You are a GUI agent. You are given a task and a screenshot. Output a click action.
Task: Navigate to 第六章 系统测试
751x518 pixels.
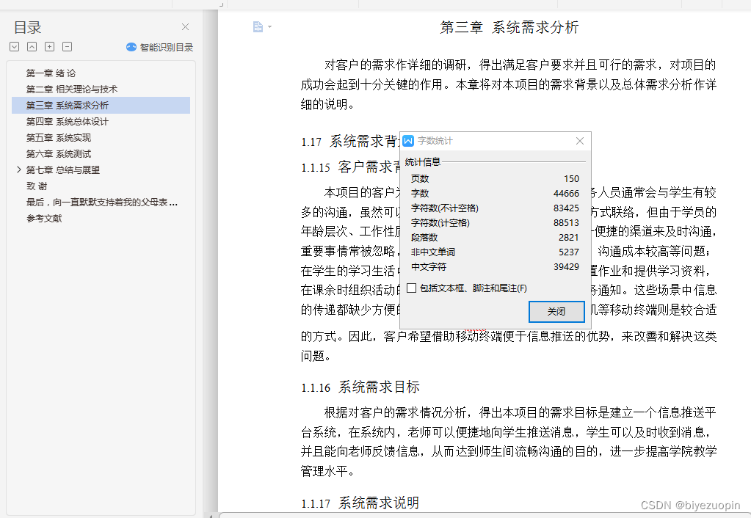click(59, 153)
